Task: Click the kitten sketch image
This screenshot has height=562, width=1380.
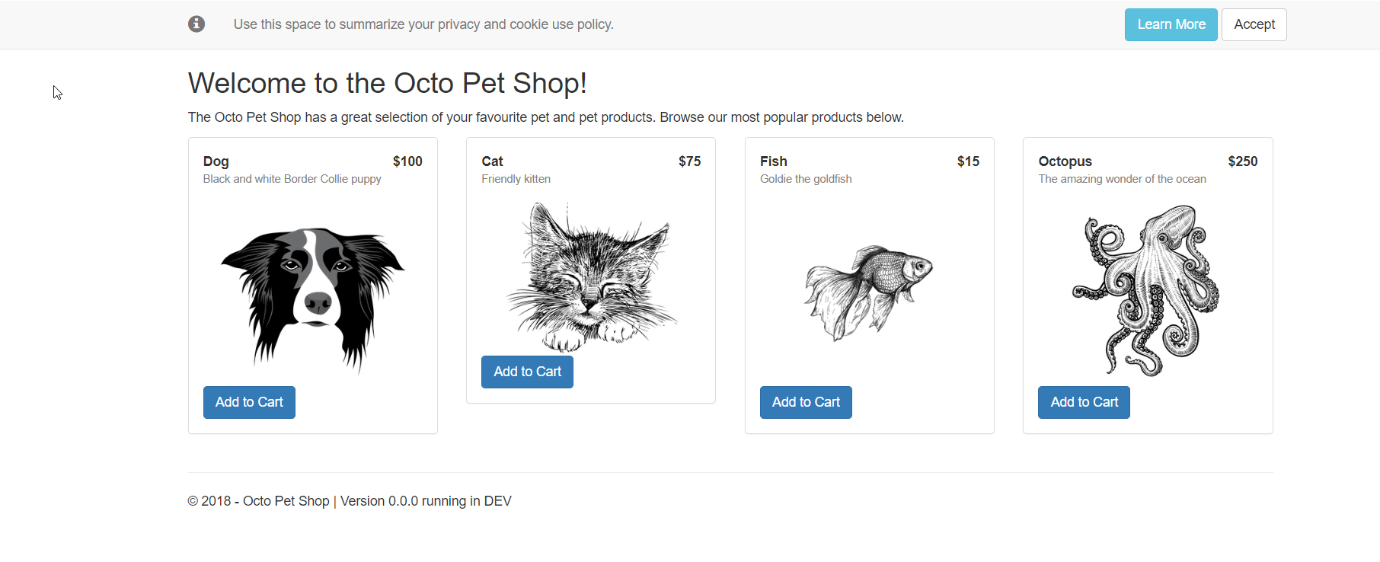Action: coord(591,276)
